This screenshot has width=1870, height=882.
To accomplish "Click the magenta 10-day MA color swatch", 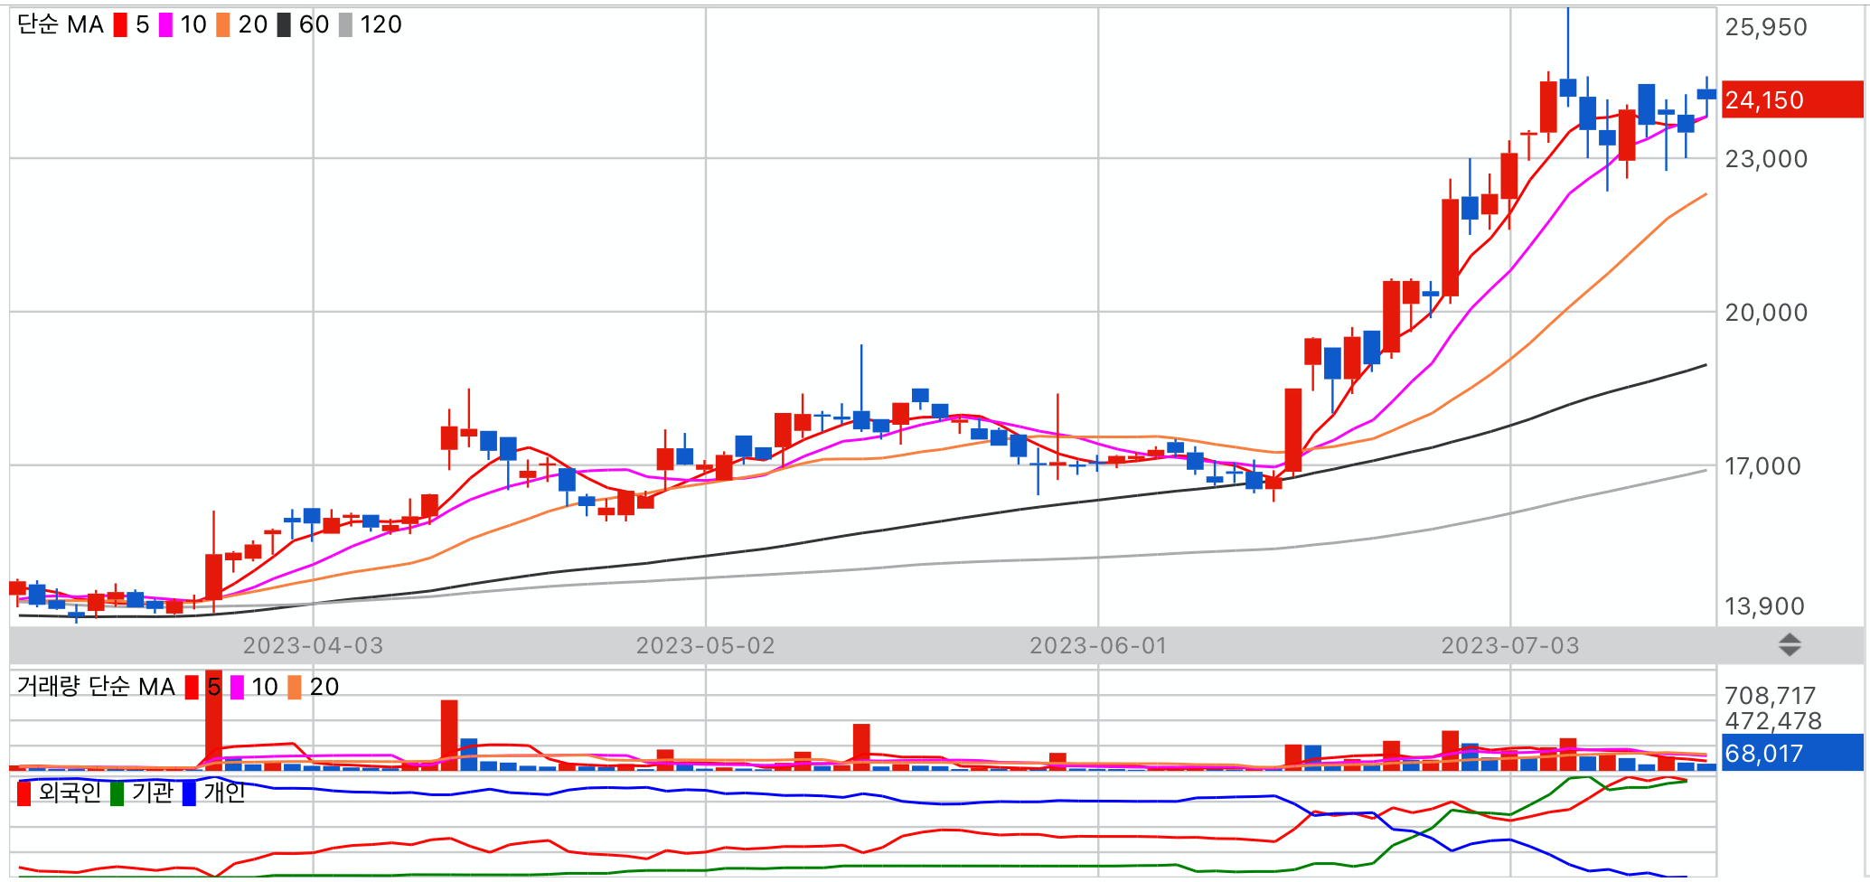I will tap(165, 25).
